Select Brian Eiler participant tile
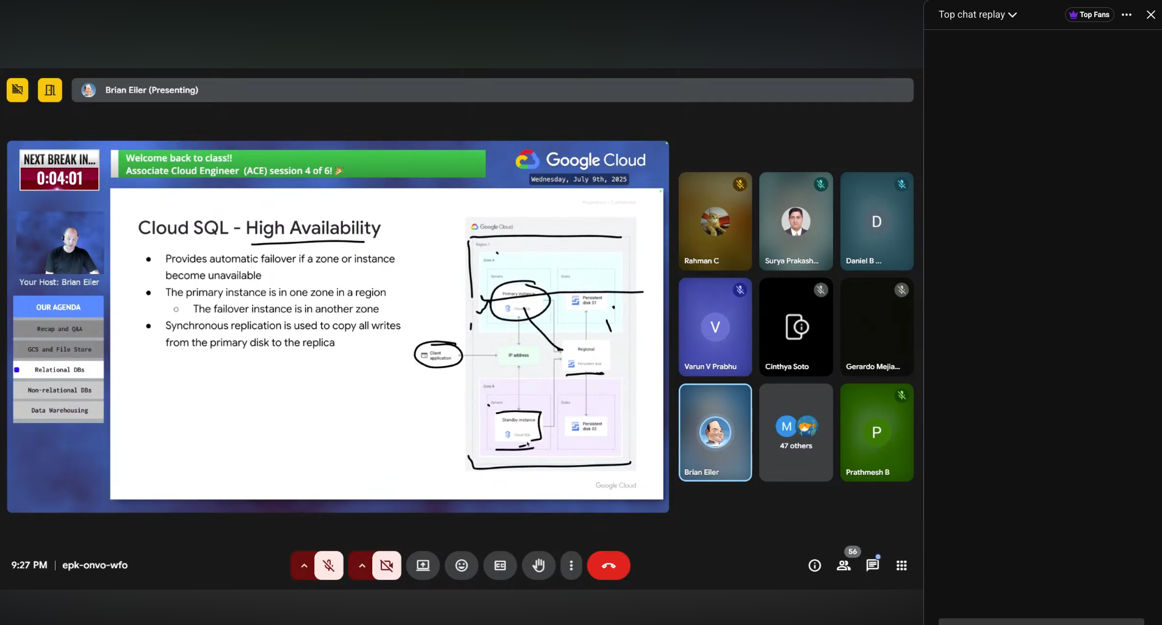 715,433
